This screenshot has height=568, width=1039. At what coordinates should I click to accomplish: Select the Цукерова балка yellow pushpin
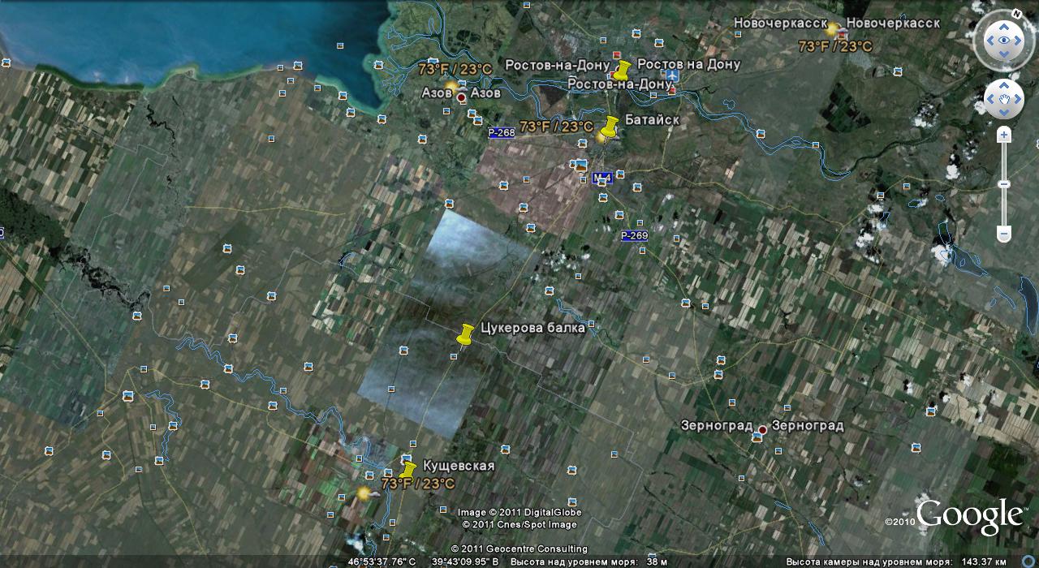[x=464, y=334]
